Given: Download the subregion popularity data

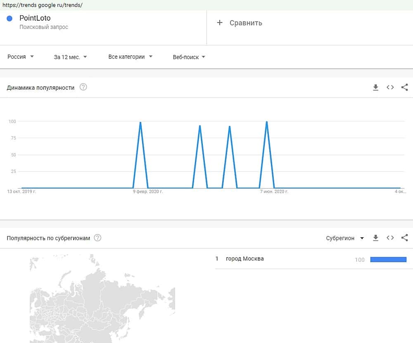Looking at the screenshot, I should click(x=375, y=238).
